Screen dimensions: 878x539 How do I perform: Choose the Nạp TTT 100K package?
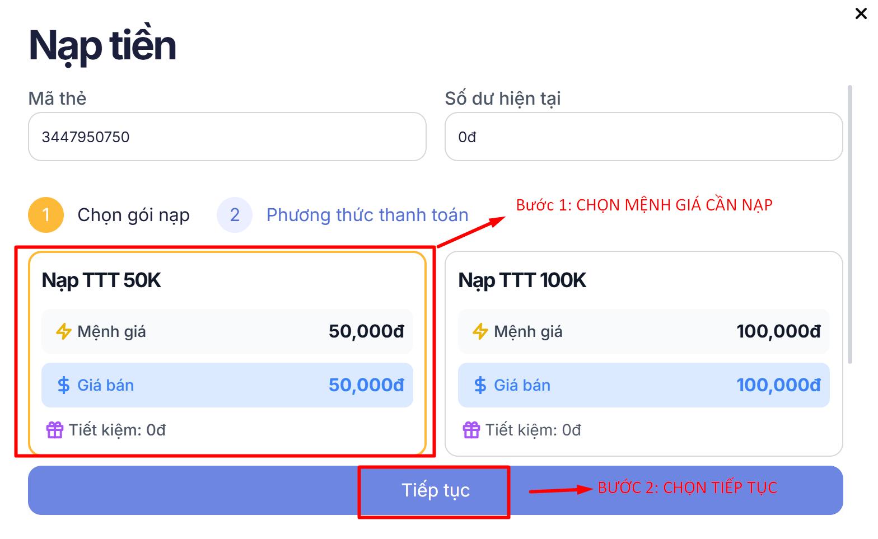643,280
